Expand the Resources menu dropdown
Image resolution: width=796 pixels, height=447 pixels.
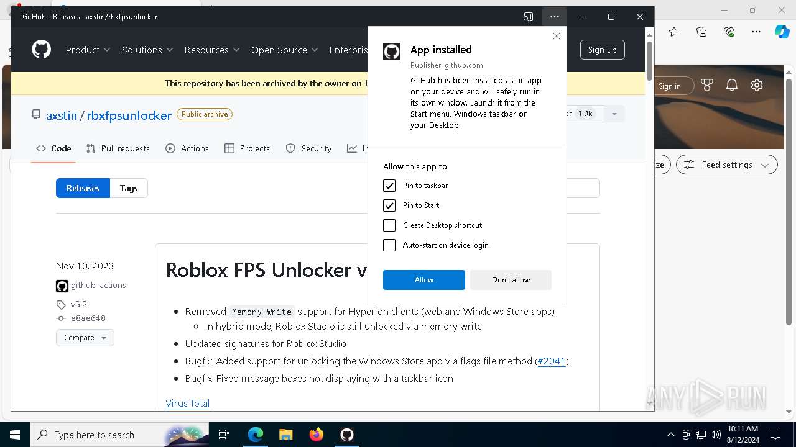pyautogui.click(x=212, y=50)
